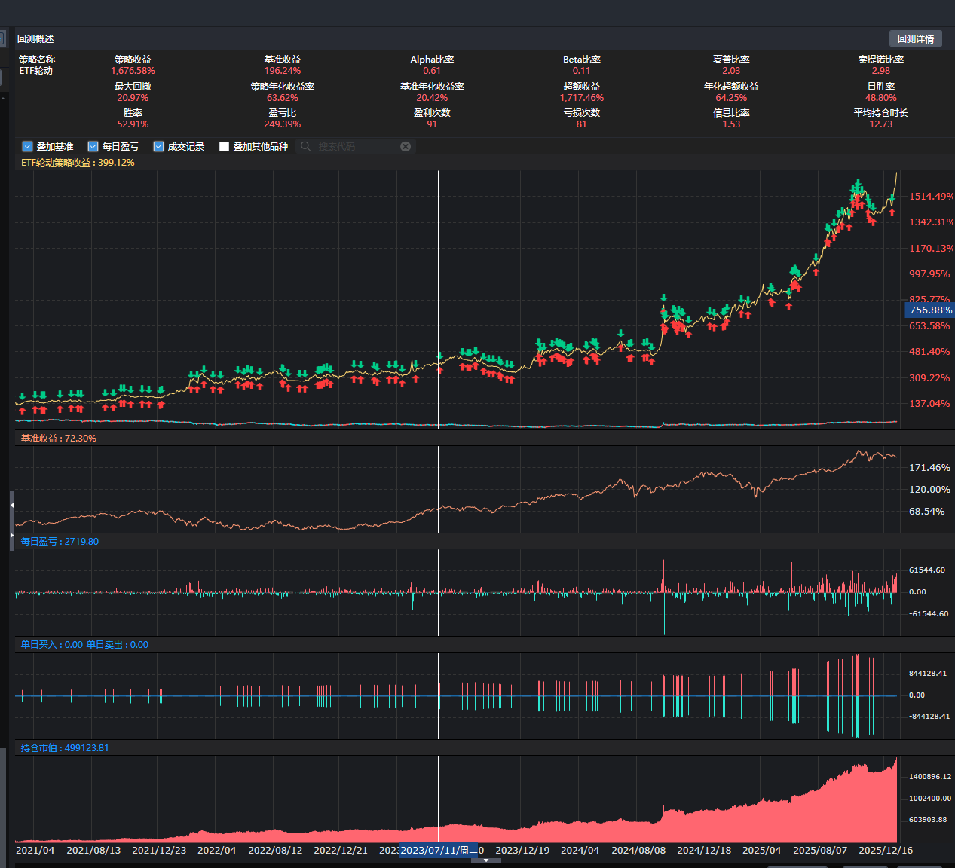Click the 平均持仓时长 value 12.73
The height and width of the screenshot is (868, 955).
click(880, 124)
